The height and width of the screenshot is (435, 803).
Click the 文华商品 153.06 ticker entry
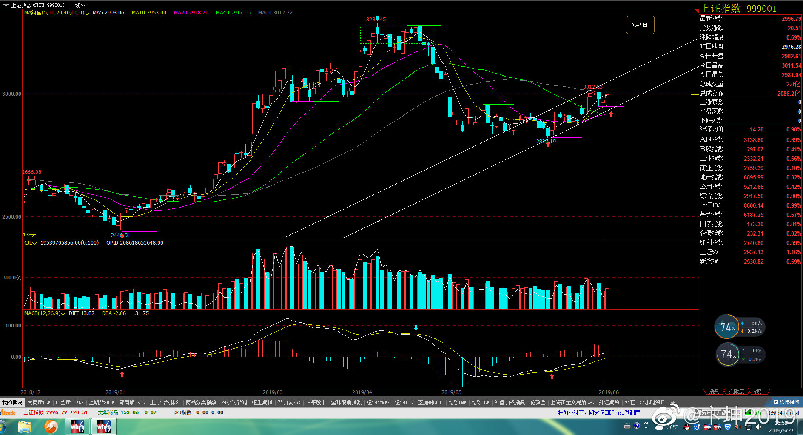click(x=127, y=412)
